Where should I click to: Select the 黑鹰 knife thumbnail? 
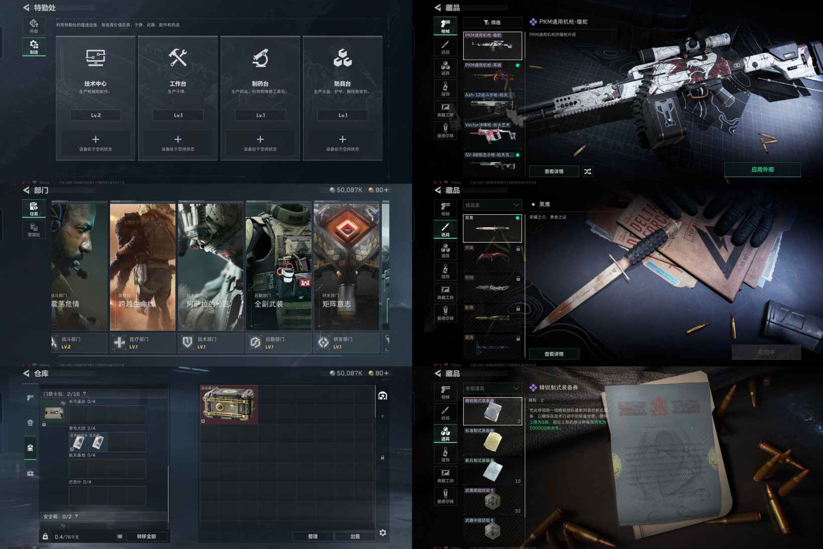[x=492, y=228]
